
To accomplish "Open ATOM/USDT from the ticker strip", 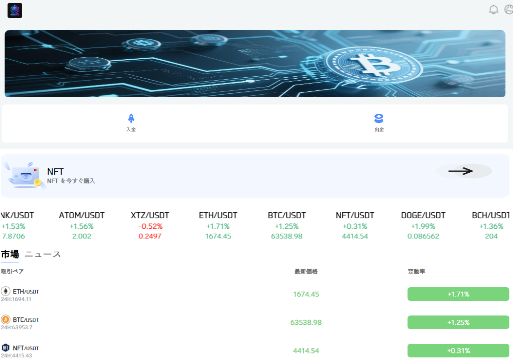I will tap(82, 226).
